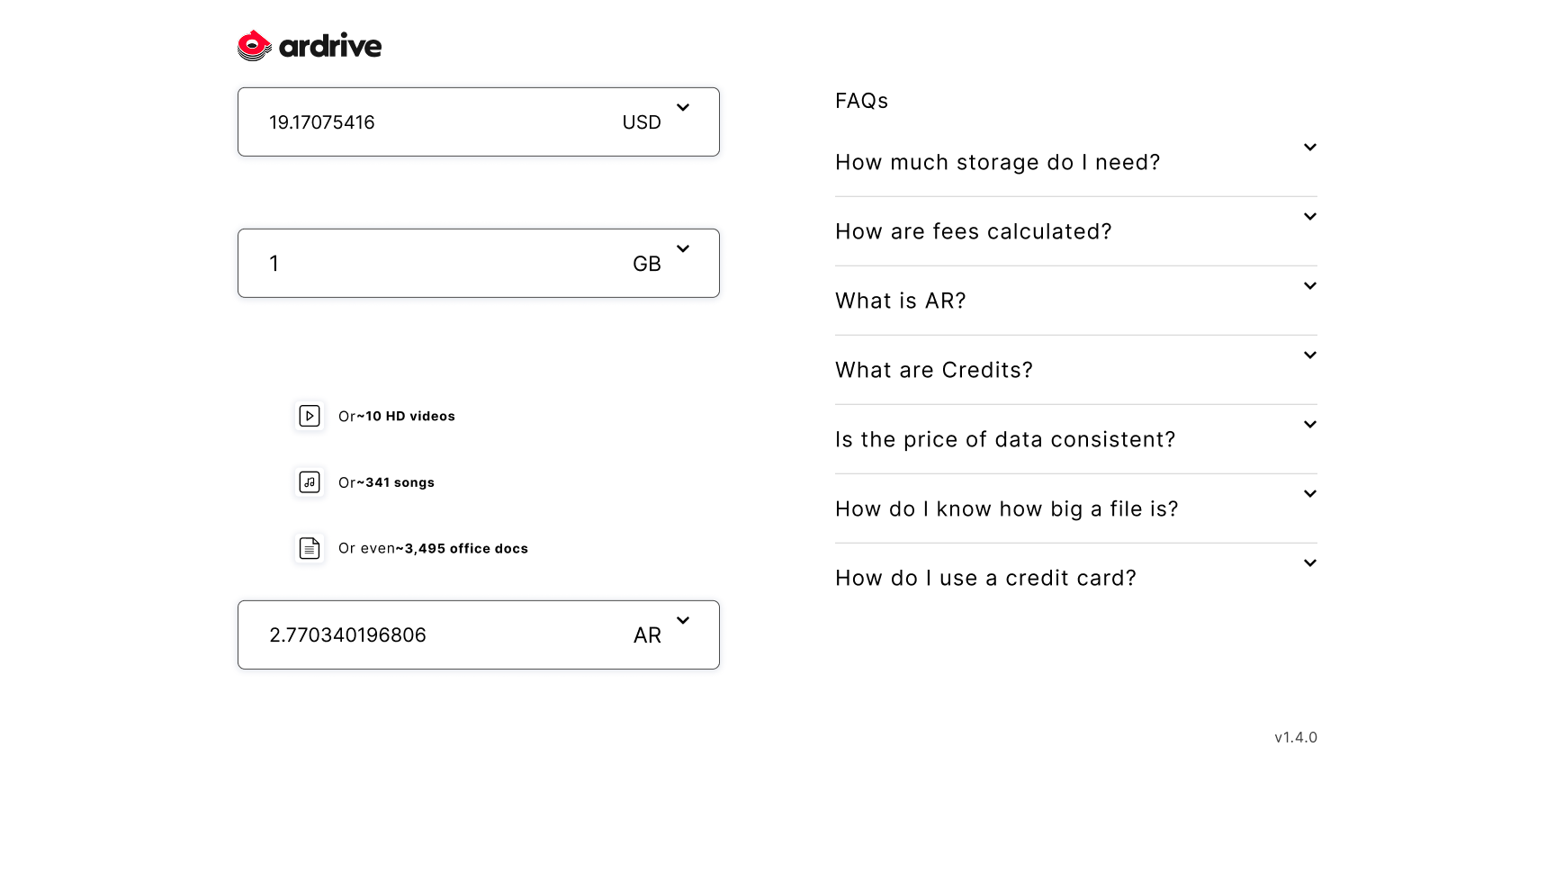
Task: Click the ardrive wordmark text
Action: (x=330, y=47)
